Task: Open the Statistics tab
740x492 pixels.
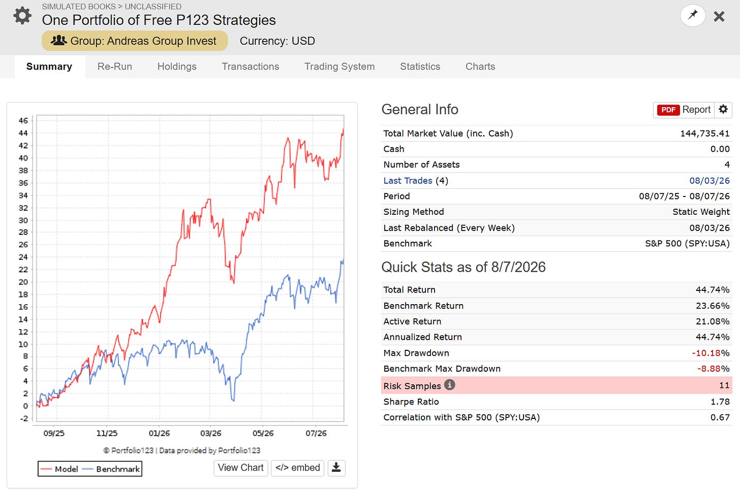Action: click(420, 67)
